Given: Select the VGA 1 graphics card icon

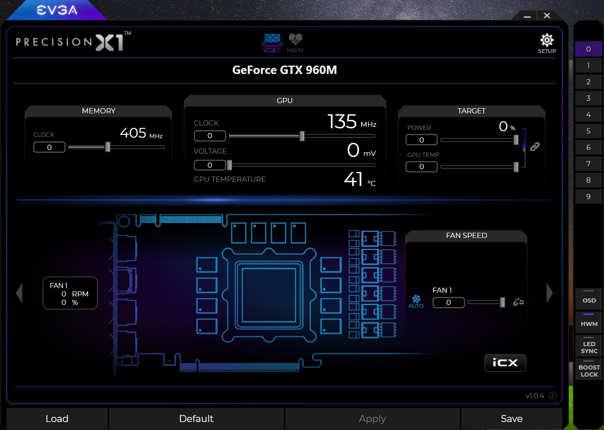Looking at the screenshot, I should coord(272,43).
